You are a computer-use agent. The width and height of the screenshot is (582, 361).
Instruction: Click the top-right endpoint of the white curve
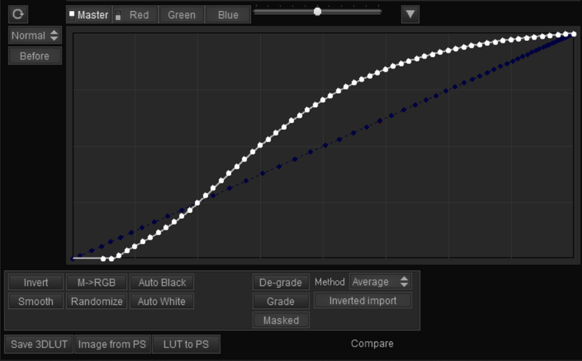click(573, 34)
